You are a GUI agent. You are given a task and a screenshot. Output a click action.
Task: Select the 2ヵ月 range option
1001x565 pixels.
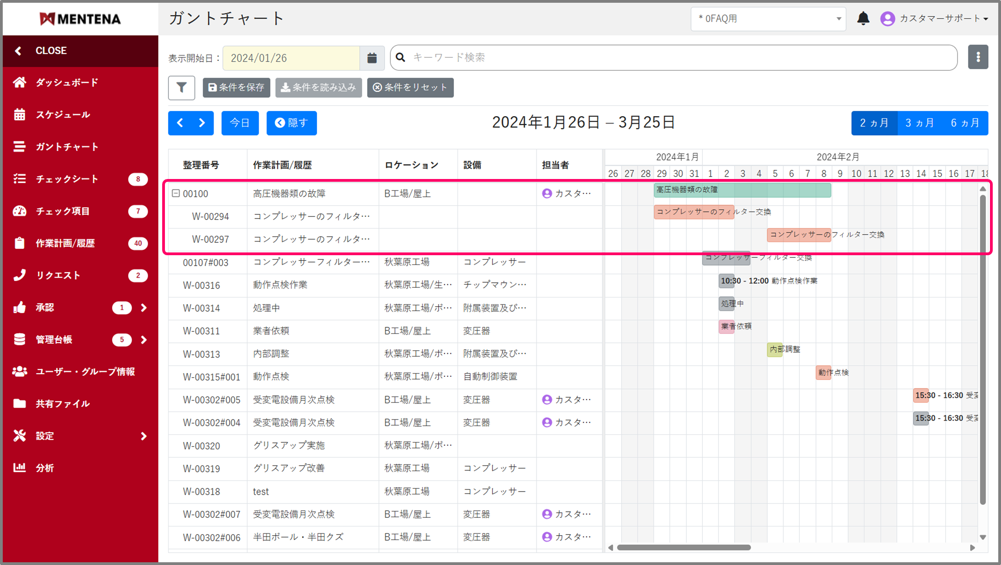874,123
